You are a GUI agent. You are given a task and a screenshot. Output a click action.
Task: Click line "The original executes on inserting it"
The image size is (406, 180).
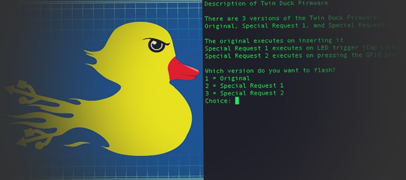click(274, 40)
